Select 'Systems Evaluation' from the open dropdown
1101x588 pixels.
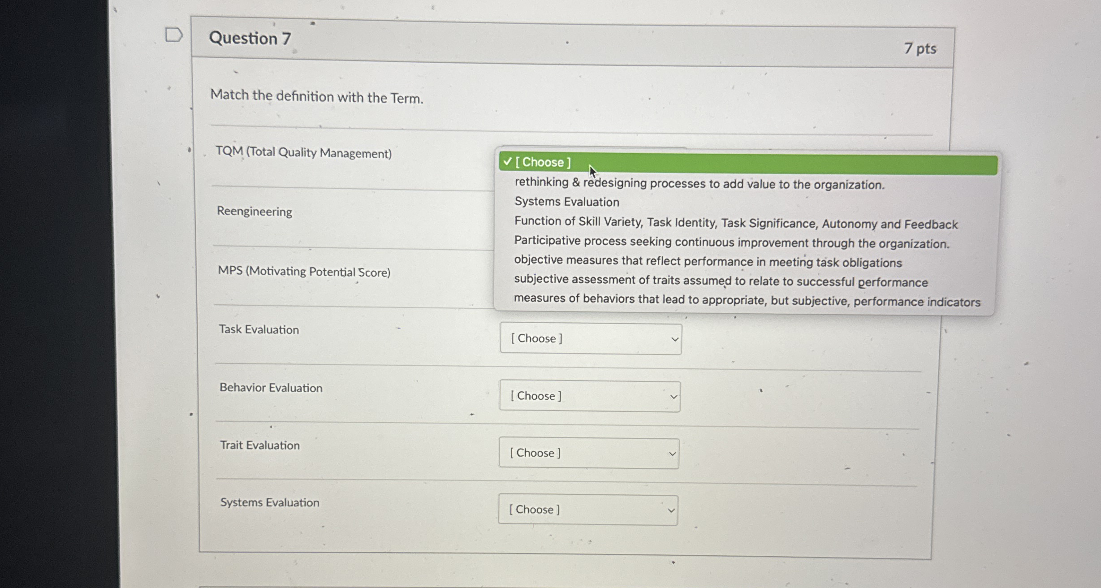click(566, 202)
